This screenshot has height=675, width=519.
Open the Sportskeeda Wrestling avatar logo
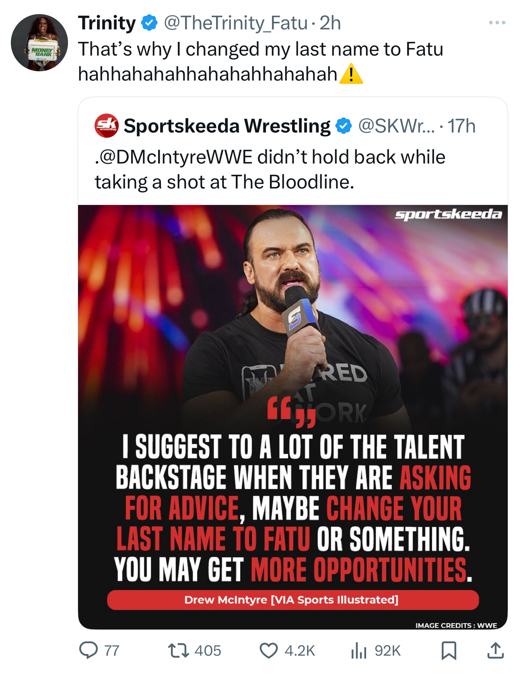106,126
